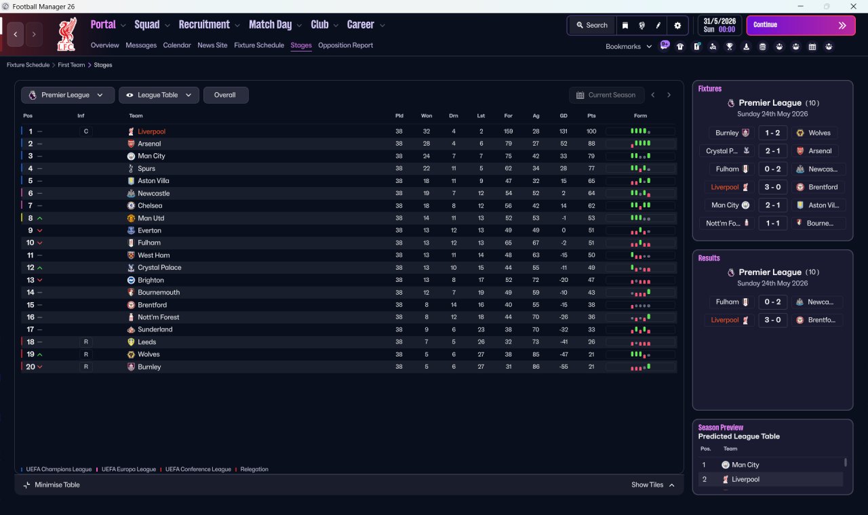Expand the Show Tiles chevron
This screenshot has height=515, width=868.
coord(672,485)
